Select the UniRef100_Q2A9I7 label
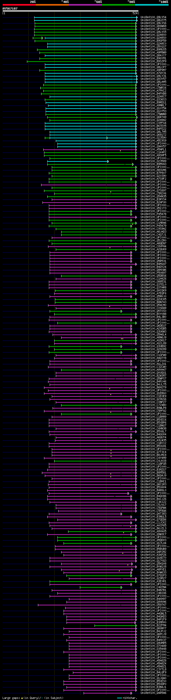 (153, 97)
